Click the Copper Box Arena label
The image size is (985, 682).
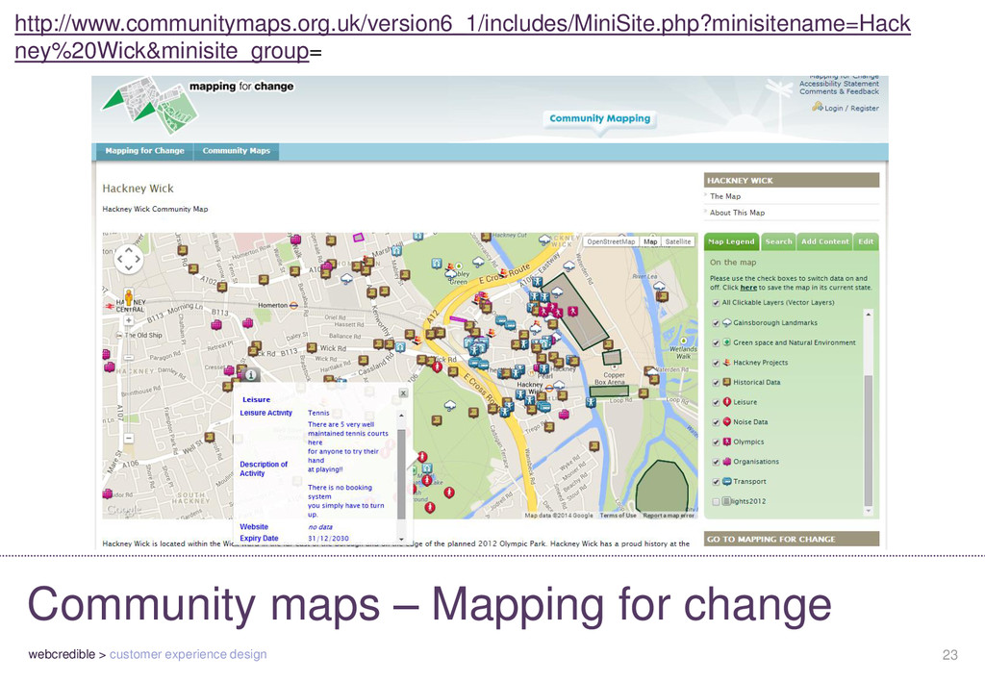point(609,379)
